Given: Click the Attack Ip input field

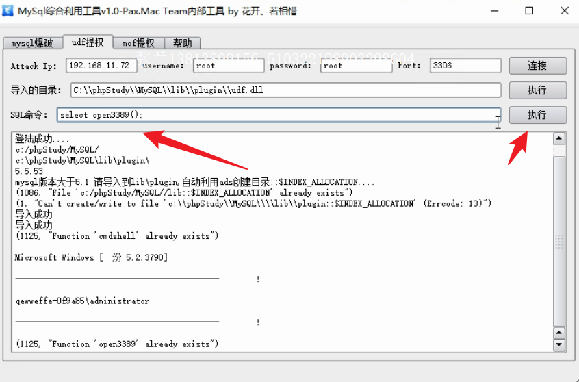Looking at the screenshot, I should point(101,66).
